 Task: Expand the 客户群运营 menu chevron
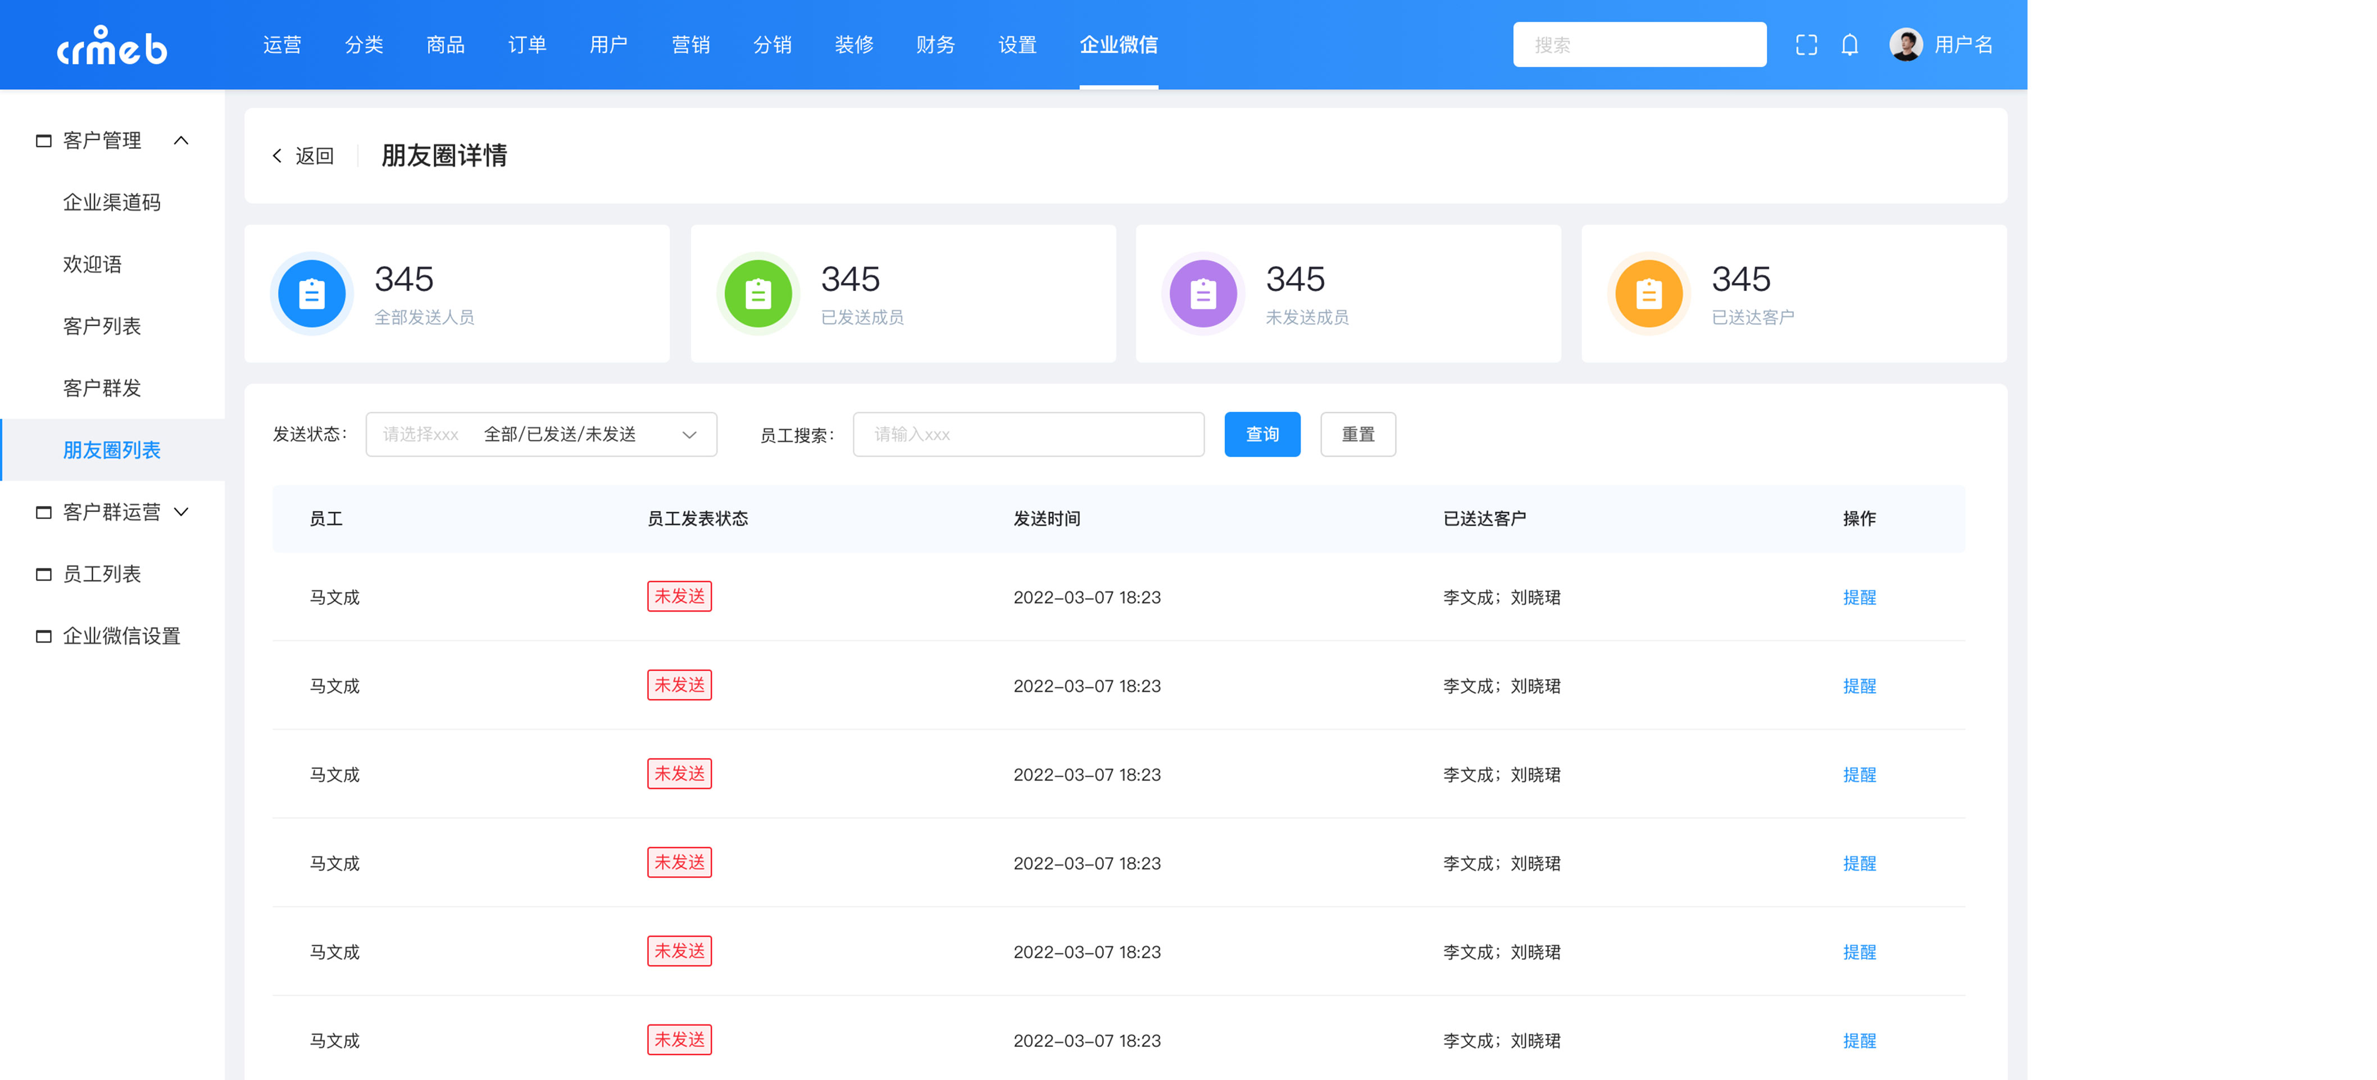click(182, 512)
